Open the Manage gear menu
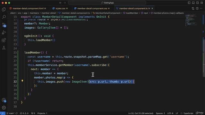Image resolution: width=205 pixels, height=115 pixels. point(4,108)
